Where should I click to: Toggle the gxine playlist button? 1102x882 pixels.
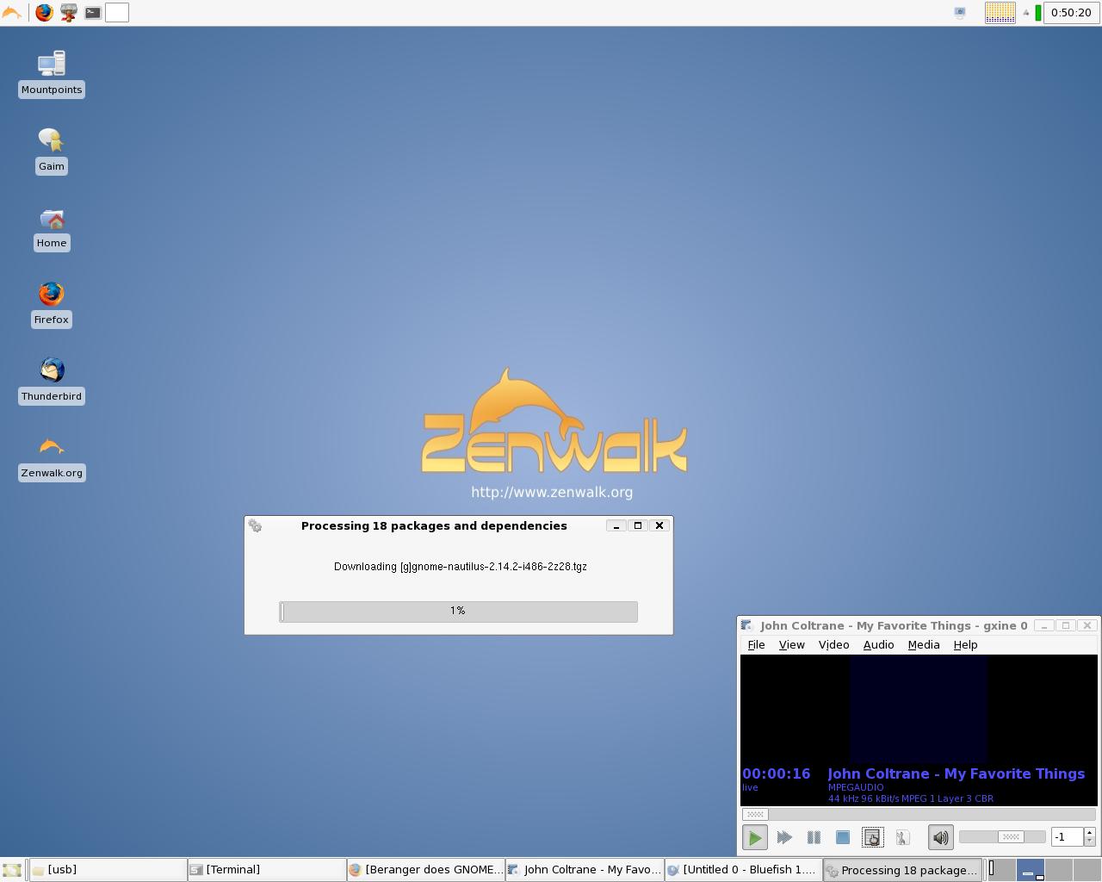pyautogui.click(x=873, y=837)
